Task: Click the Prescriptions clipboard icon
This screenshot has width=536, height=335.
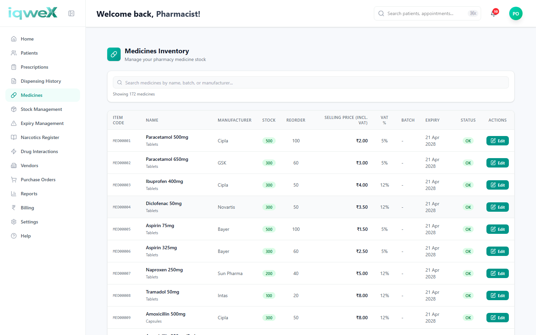Action: pos(14,67)
